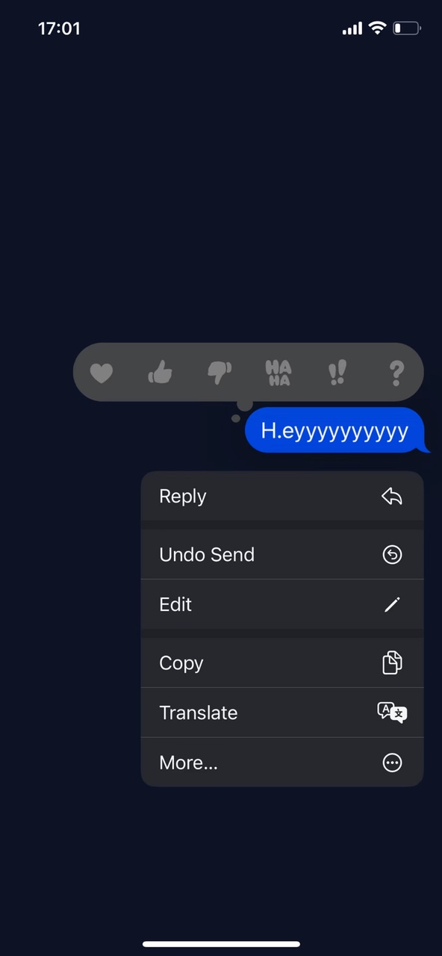The width and height of the screenshot is (442, 956).
Task: Tap the reply arrow icon
Action: point(392,496)
